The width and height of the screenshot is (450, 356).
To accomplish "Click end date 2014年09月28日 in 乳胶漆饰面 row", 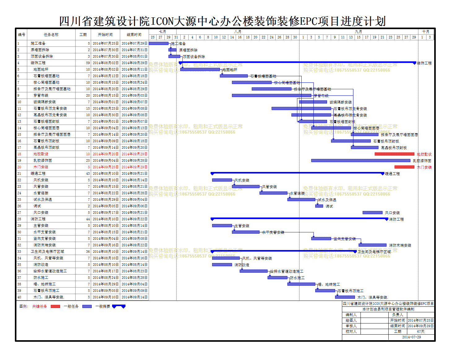I will click(134, 160).
